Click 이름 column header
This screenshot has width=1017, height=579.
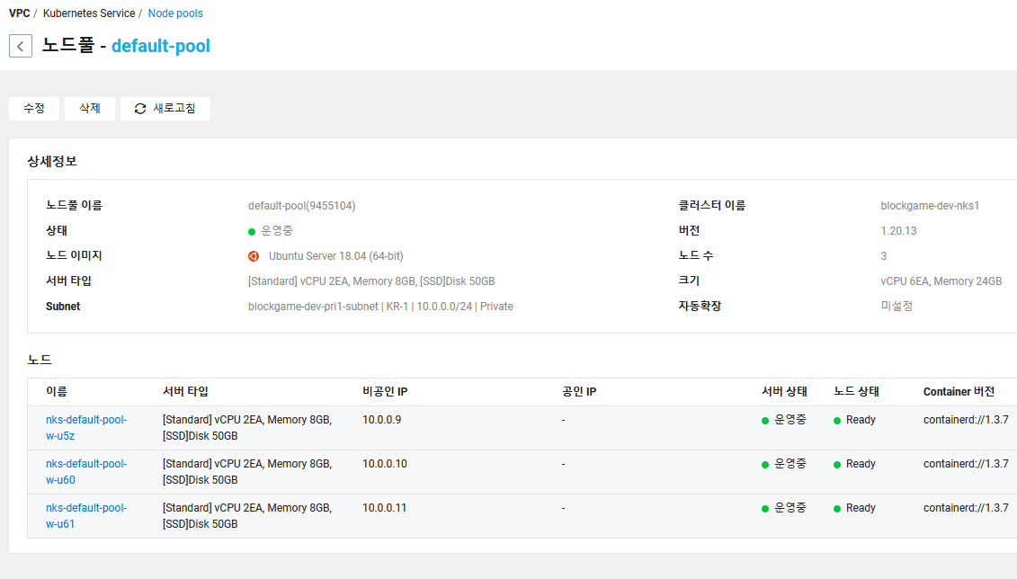[57, 392]
